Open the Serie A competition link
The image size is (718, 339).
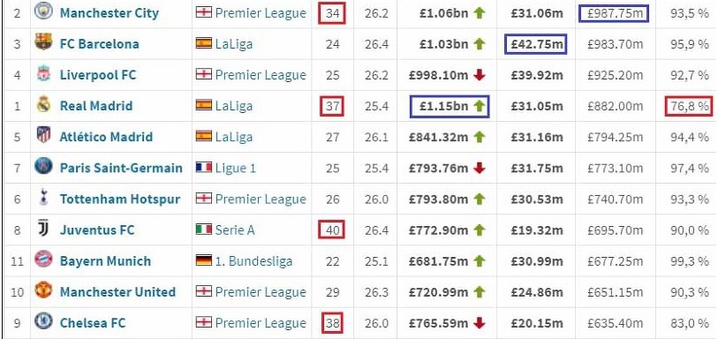pyautogui.click(x=234, y=230)
